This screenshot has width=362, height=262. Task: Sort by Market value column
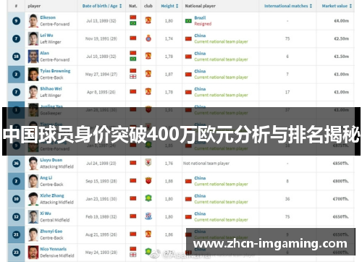[x=337, y=6]
